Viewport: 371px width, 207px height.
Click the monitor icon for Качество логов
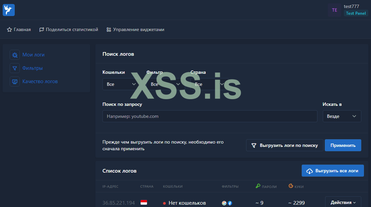coord(15,81)
